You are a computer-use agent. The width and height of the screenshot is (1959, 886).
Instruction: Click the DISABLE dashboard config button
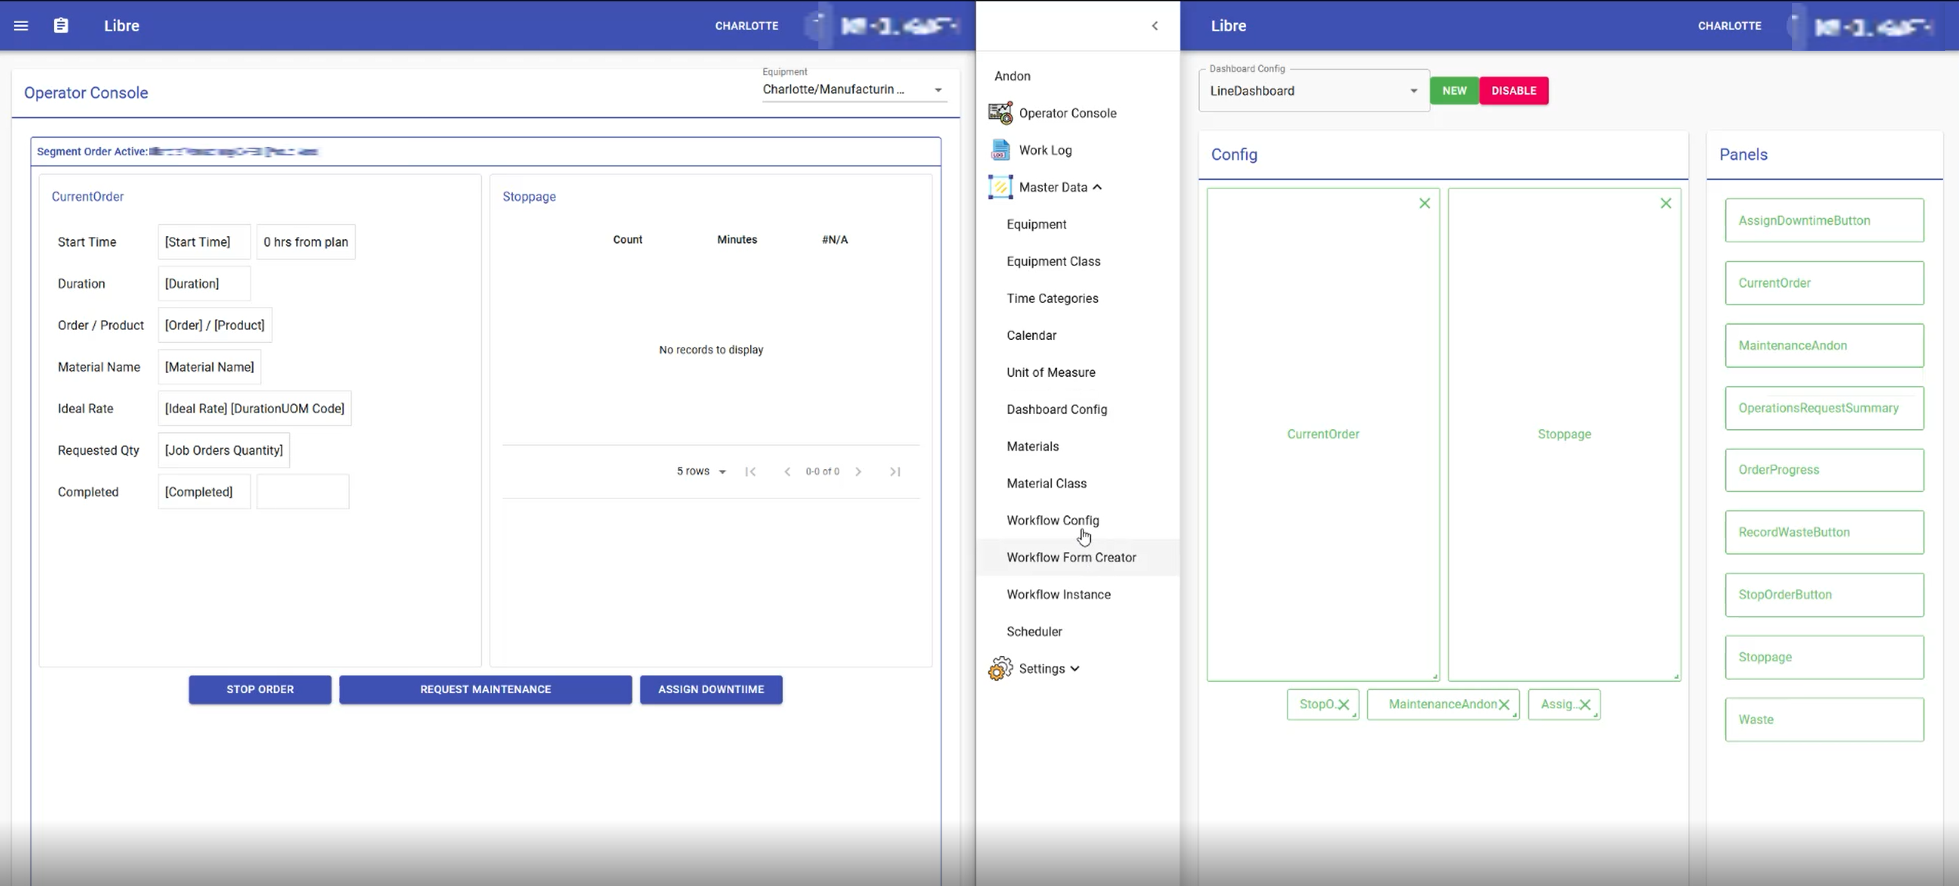(1513, 90)
